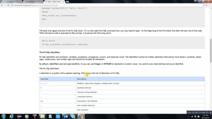The width and height of the screenshot is (212, 119).
Task: Open Skype from the taskbar
Action: (x=73, y=116)
